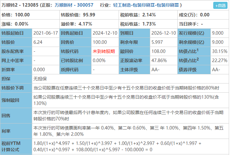Select the 万顺转2 - 123085 title text
The image size is (230, 155).
pos(20,5)
